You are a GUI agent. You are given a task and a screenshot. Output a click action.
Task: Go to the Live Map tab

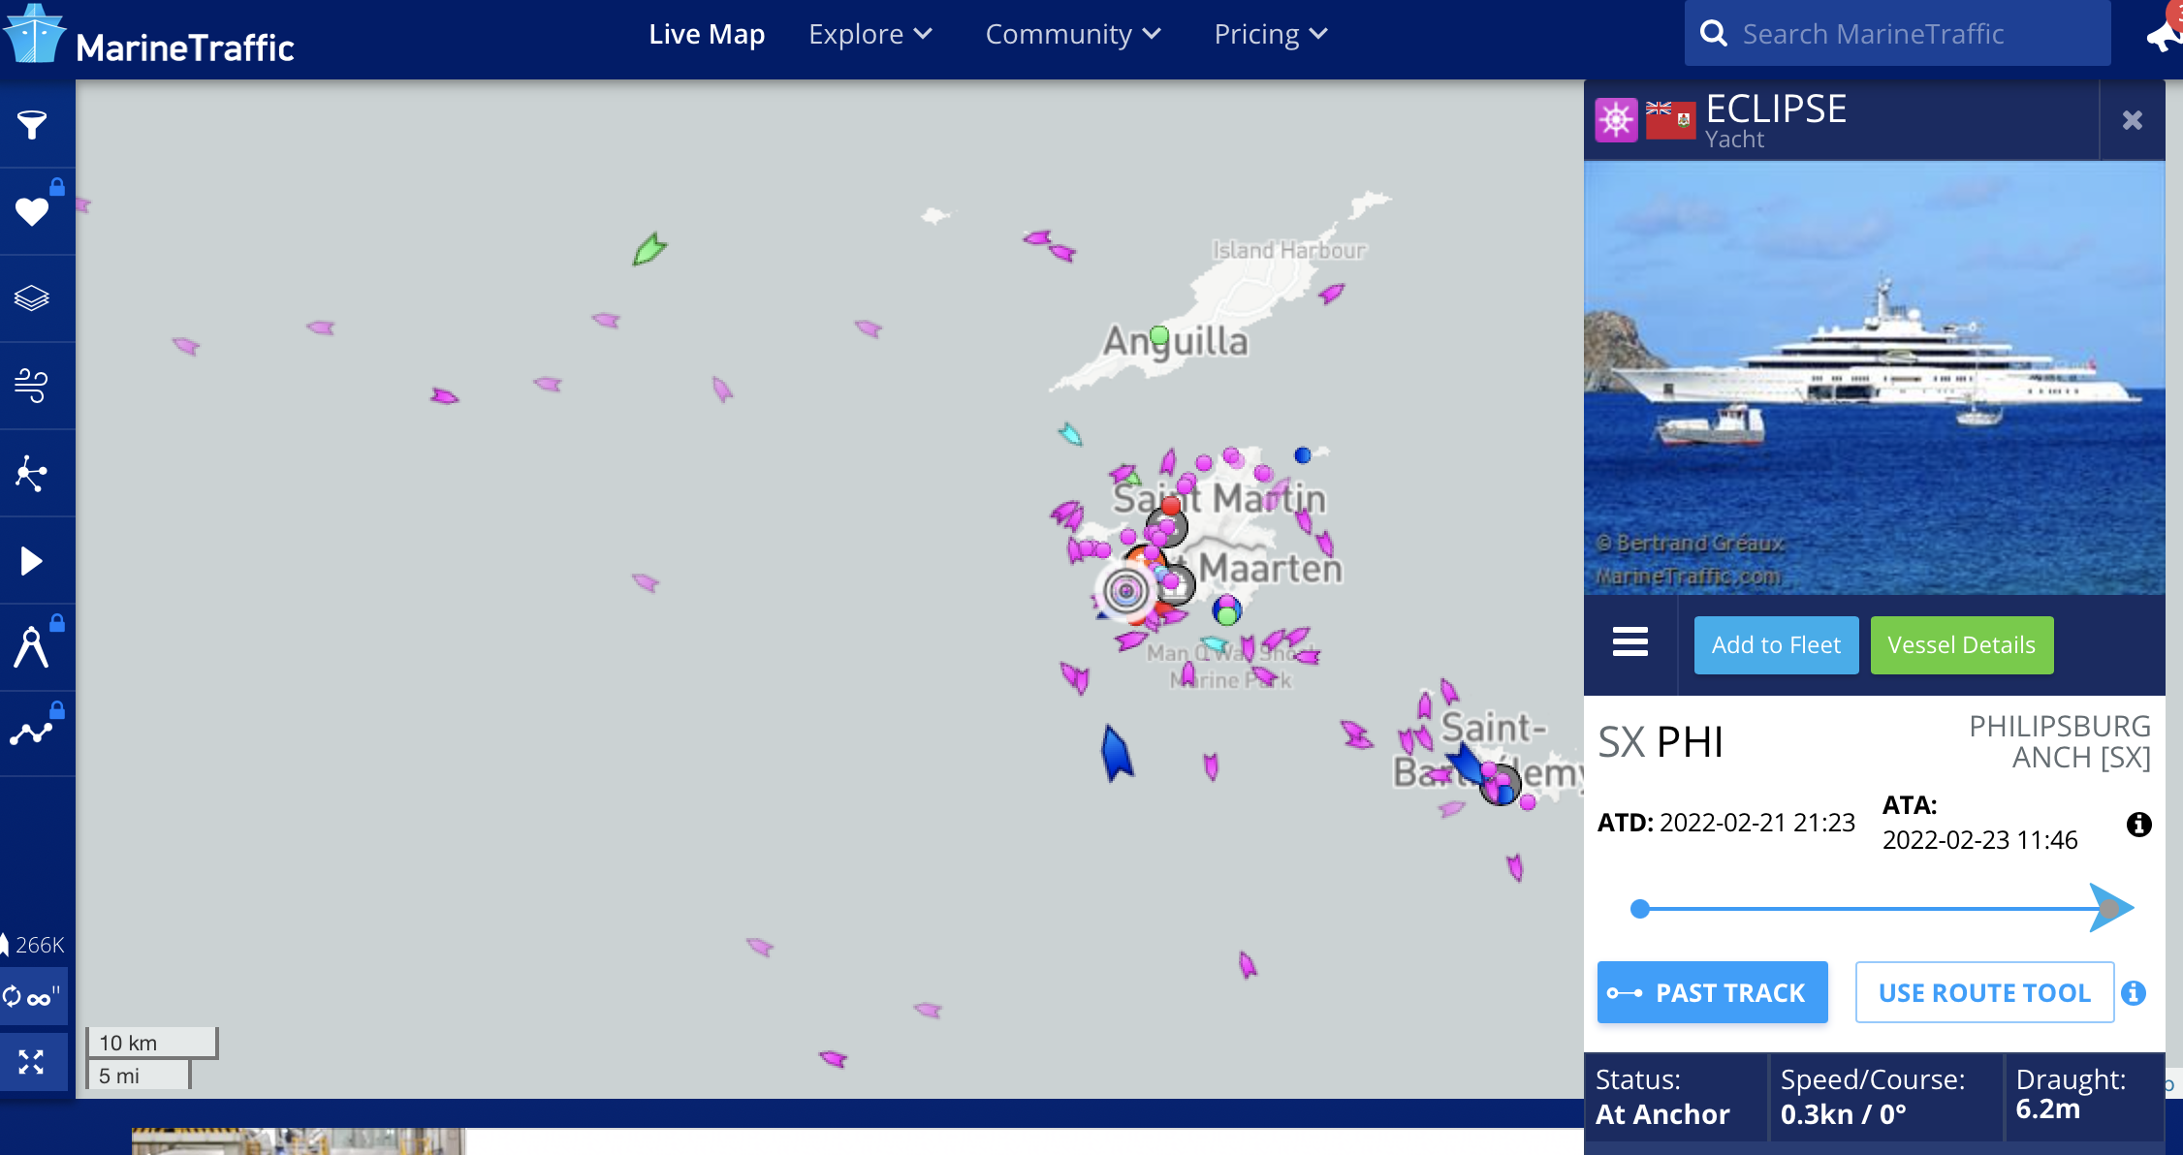pos(707,35)
